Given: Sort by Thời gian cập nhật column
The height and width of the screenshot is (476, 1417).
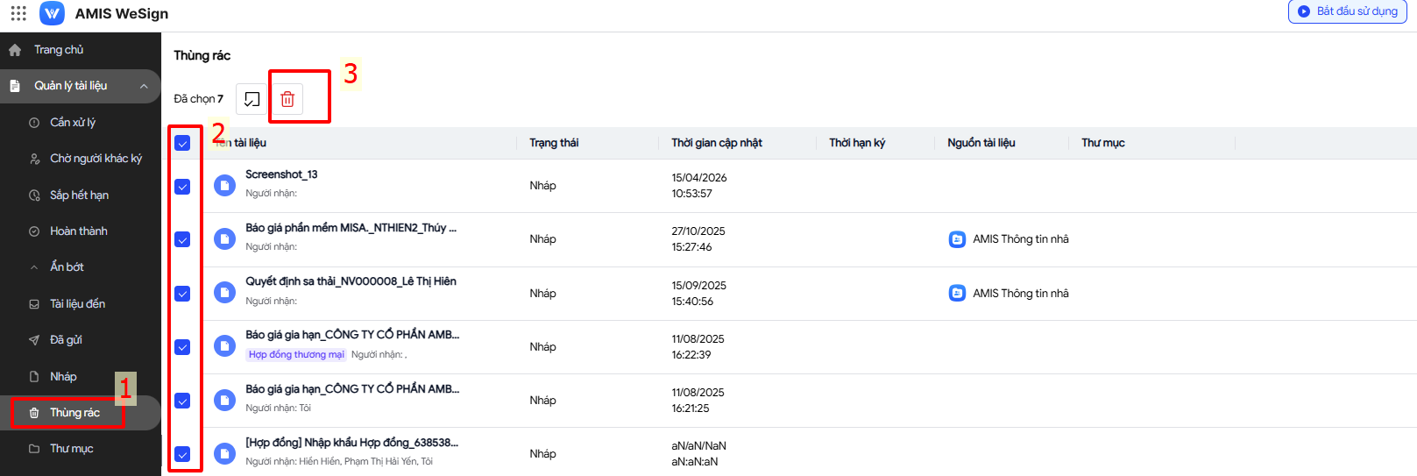Looking at the screenshot, I should point(716,143).
